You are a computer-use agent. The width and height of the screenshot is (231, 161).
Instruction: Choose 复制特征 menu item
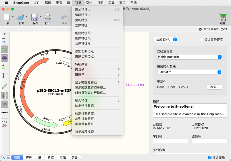click(97, 20)
